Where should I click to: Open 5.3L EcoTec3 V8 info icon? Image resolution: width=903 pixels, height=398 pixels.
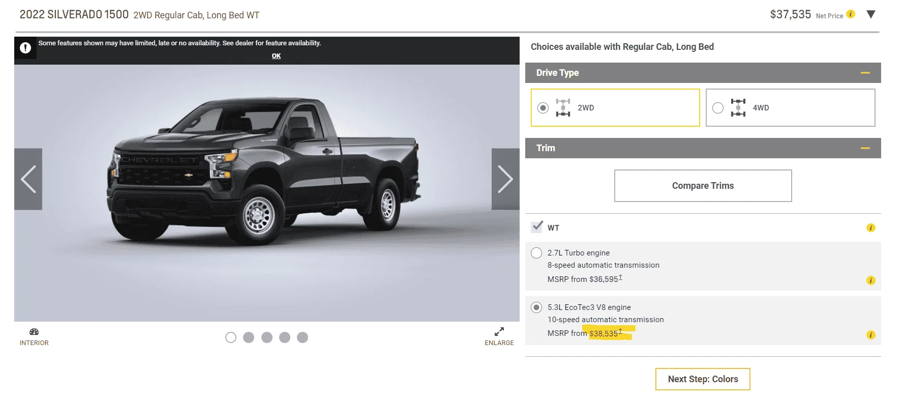coord(871,335)
